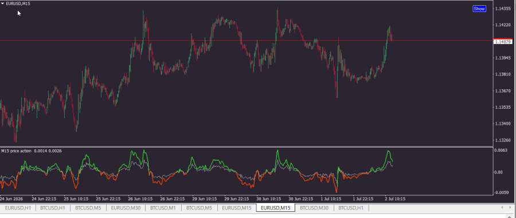The image size is (516, 218).
Task: Click the '30 Jun 22:15' time label
Action: pyautogui.click(x=301, y=199)
